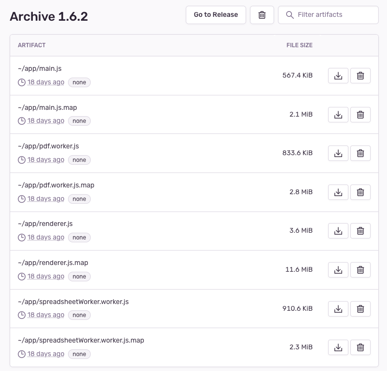Sort by the ARTIFACT column header
The height and width of the screenshot is (371, 387).
tap(31, 45)
